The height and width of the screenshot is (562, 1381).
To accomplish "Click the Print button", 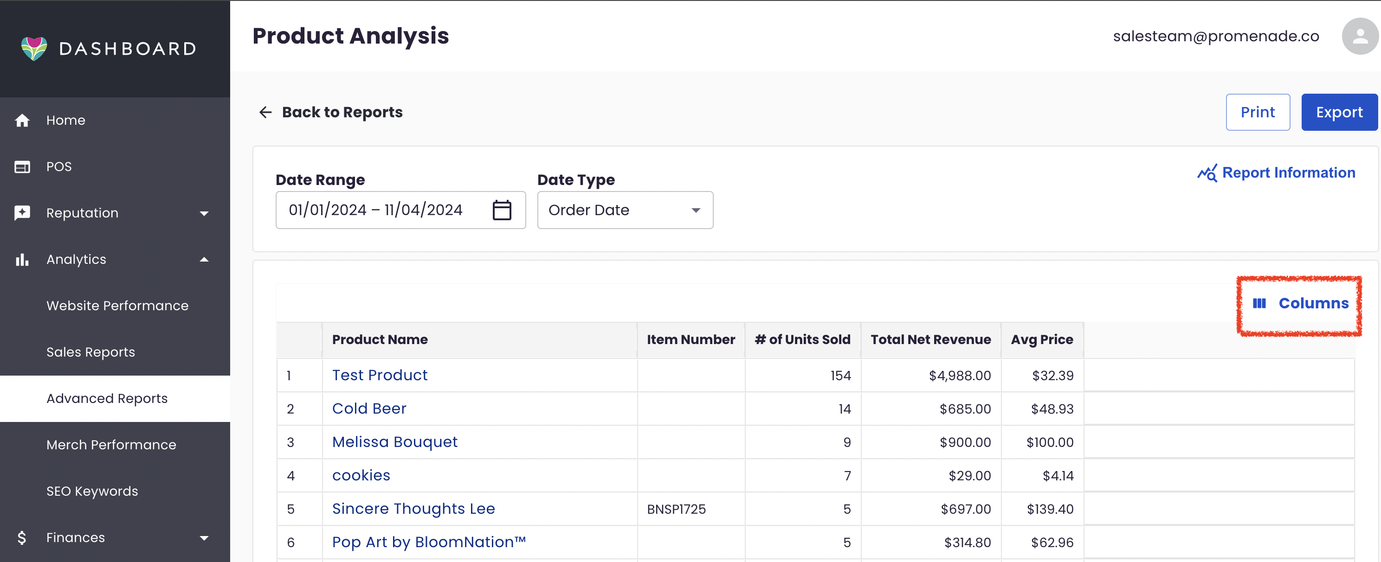I will tap(1258, 112).
